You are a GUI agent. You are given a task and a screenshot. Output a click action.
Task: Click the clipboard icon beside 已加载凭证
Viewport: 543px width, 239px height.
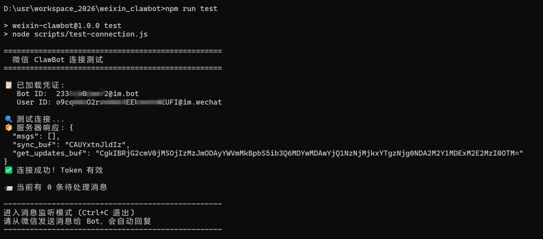8,85
